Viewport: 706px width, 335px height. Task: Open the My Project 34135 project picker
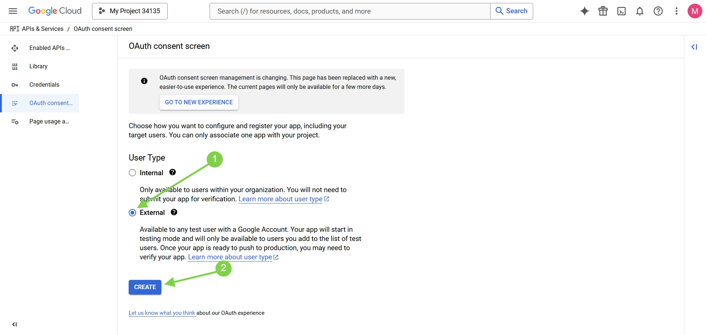(130, 11)
